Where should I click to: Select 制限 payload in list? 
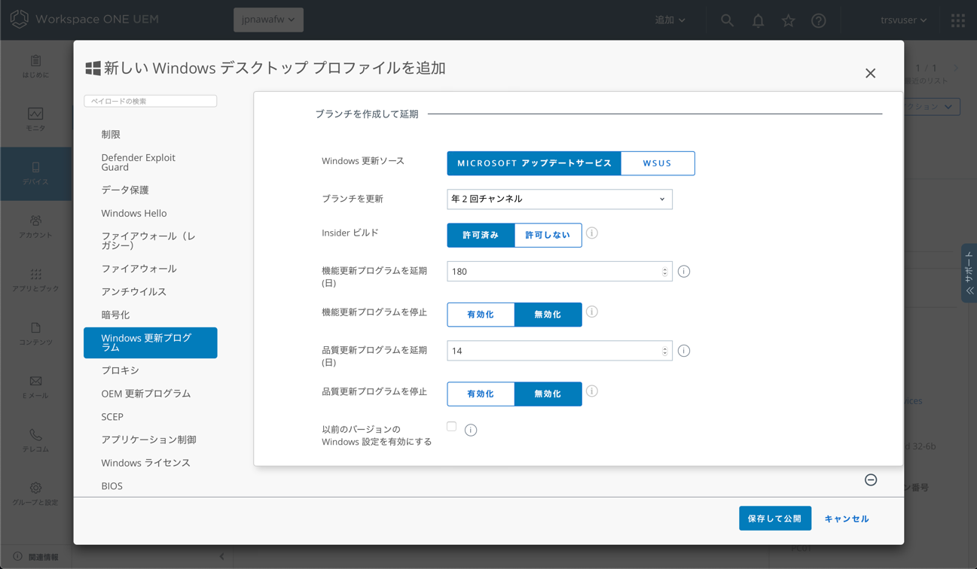tap(111, 135)
